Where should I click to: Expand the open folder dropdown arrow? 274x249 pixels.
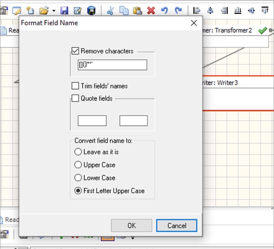[x=54, y=11]
